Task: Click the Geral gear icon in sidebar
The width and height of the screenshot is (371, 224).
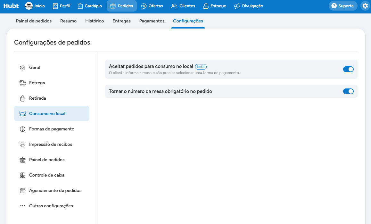Action: pyautogui.click(x=22, y=68)
